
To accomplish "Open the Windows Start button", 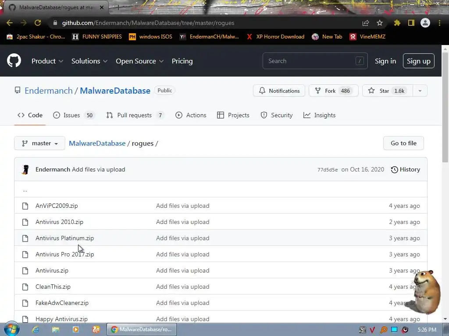I will pyautogui.click(x=11, y=329).
